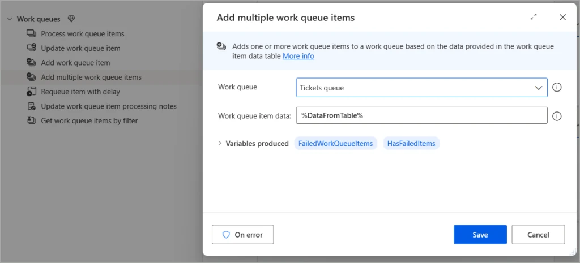Click the Cancel button
This screenshot has height=263, width=580.
[x=538, y=235]
